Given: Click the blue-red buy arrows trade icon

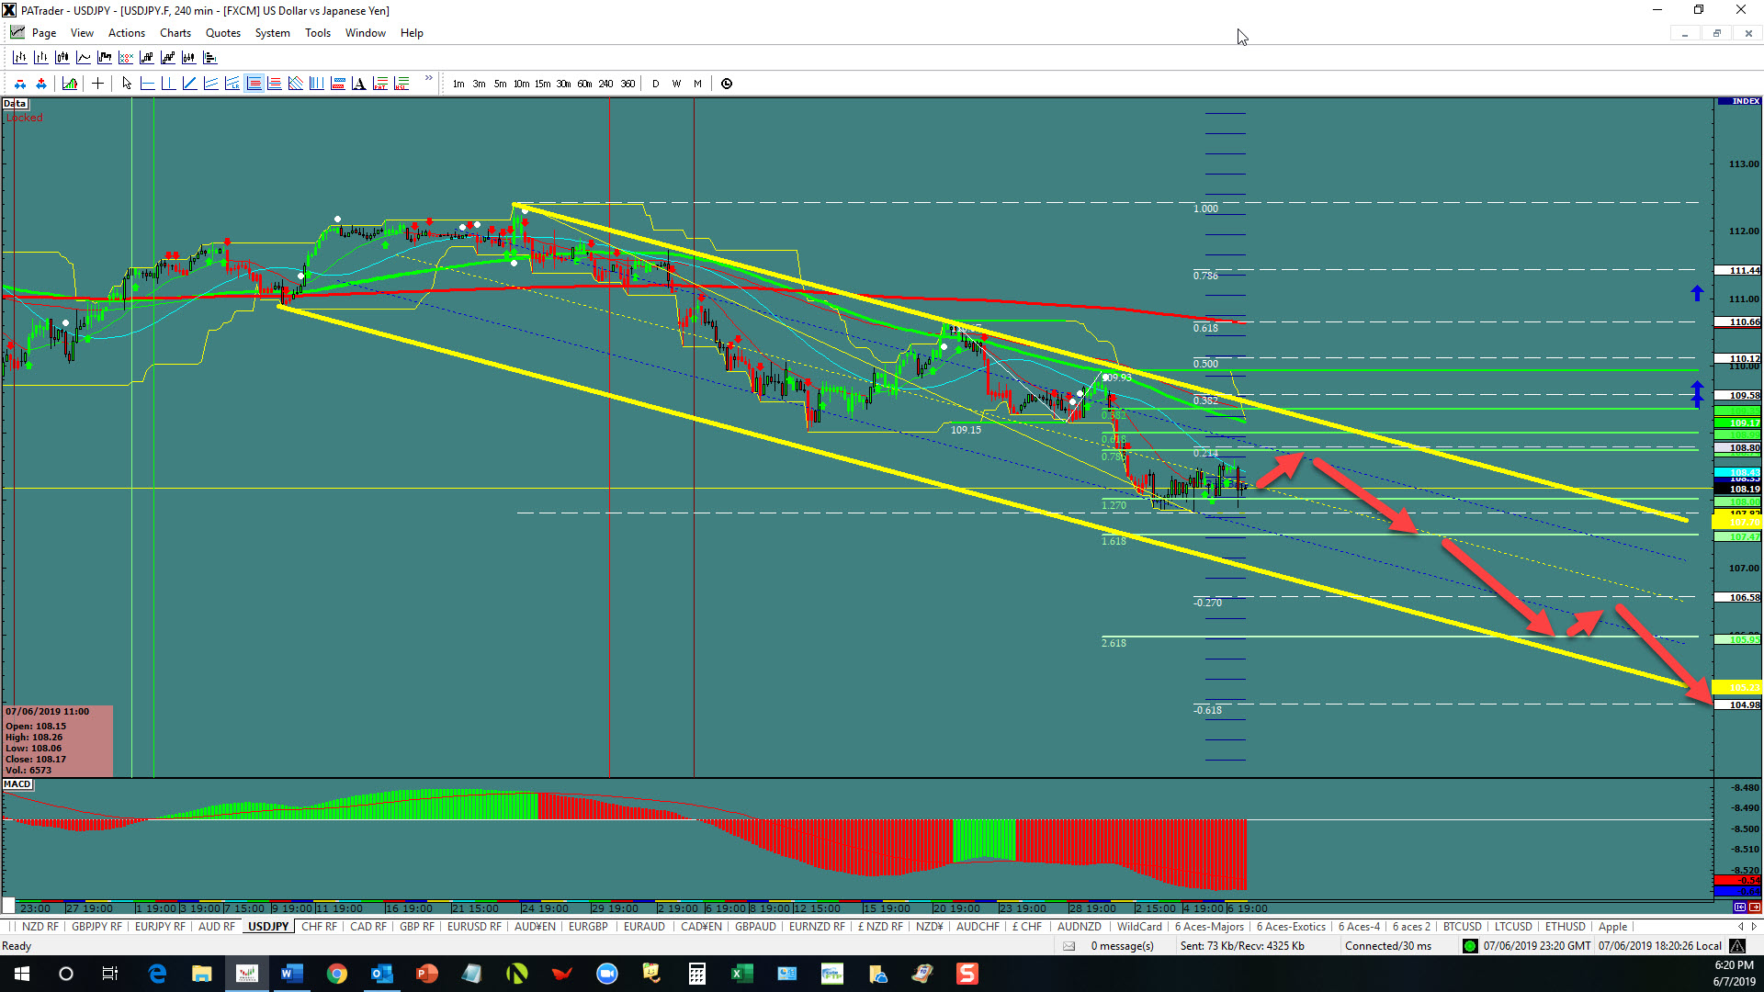Looking at the screenshot, I should click(41, 84).
